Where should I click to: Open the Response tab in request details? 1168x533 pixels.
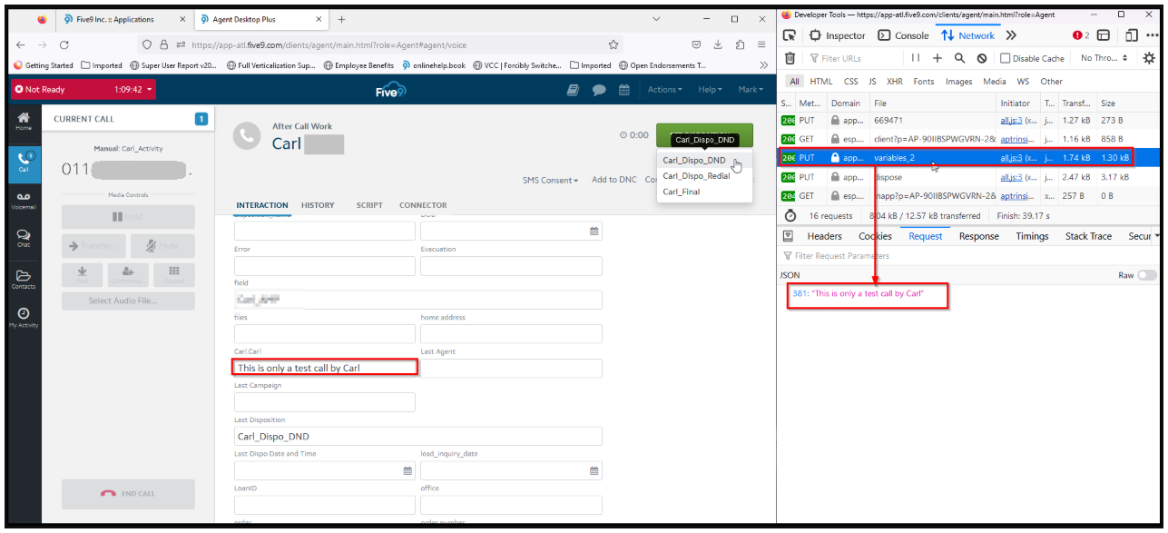[979, 236]
